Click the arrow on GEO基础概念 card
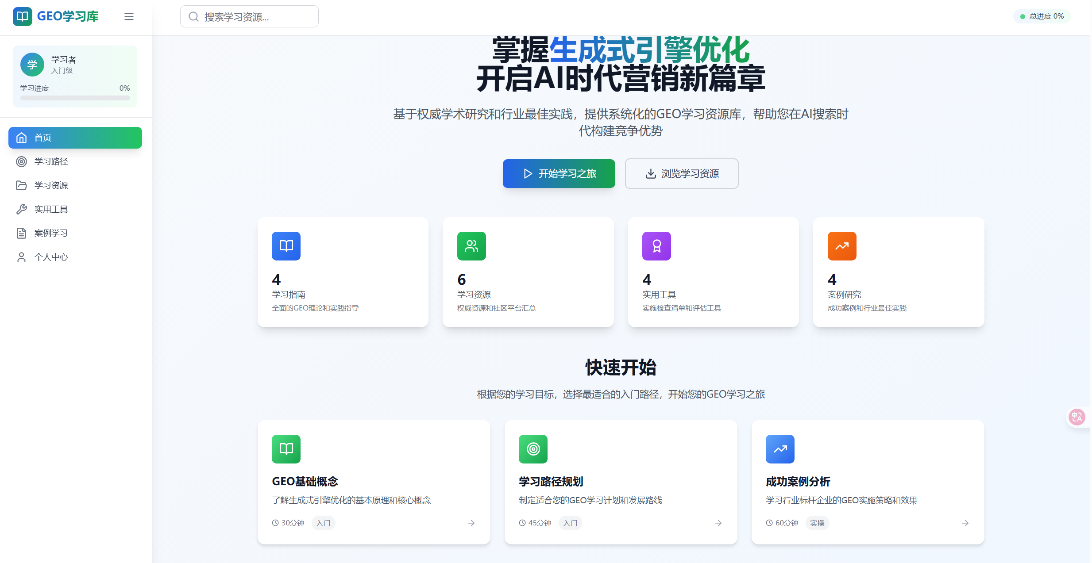Viewport: 1092px width, 563px height. coord(471,523)
